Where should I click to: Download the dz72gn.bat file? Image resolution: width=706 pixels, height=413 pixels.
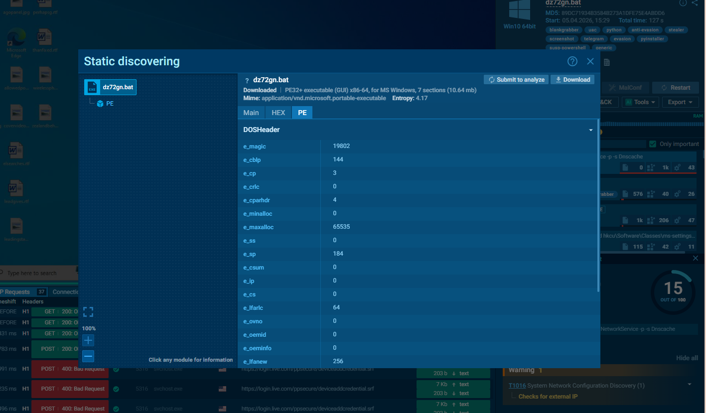[572, 80]
